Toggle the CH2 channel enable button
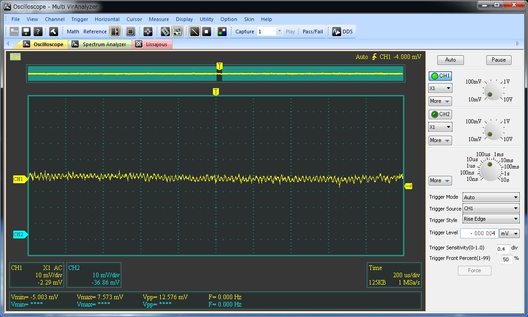 [x=440, y=114]
